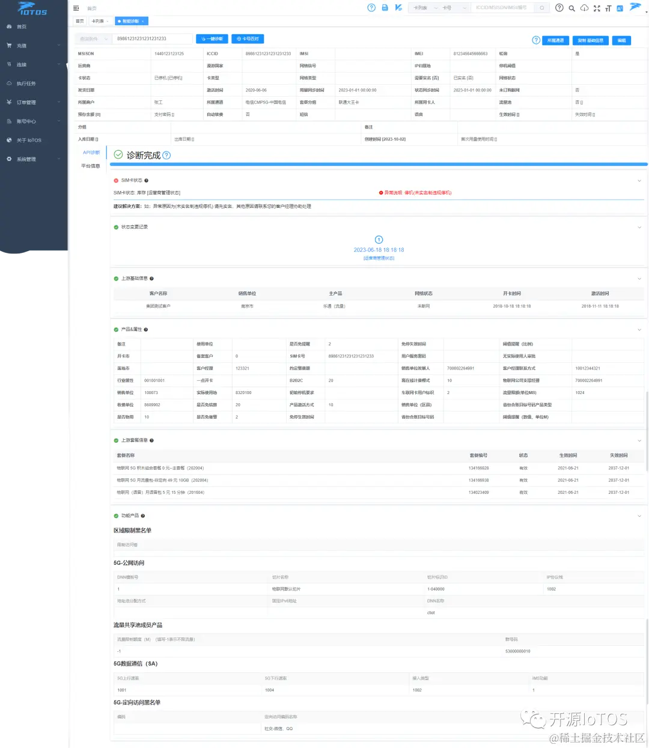649x748 pixels.
Task: Open the 卡号 dropdown in header search
Action: click(454, 8)
